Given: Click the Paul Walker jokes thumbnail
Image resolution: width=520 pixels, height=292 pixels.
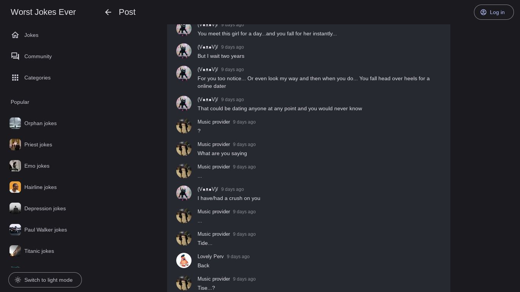Looking at the screenshot, I should pyautogui.click(x=15, y=230).
